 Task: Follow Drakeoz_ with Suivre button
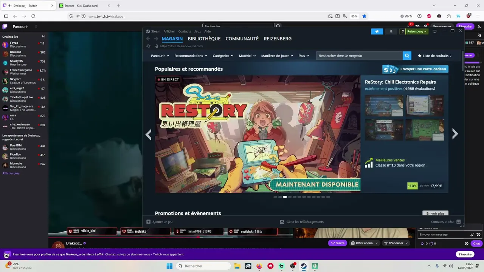(338, 243)
